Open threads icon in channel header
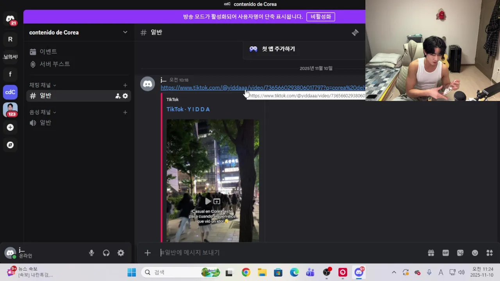The width and height of the screenshot is (500, 281). pos(355,32)
